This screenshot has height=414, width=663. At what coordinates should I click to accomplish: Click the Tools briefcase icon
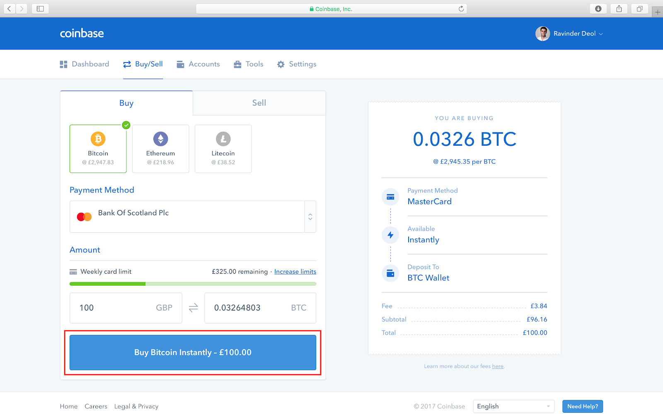(237, 64)
